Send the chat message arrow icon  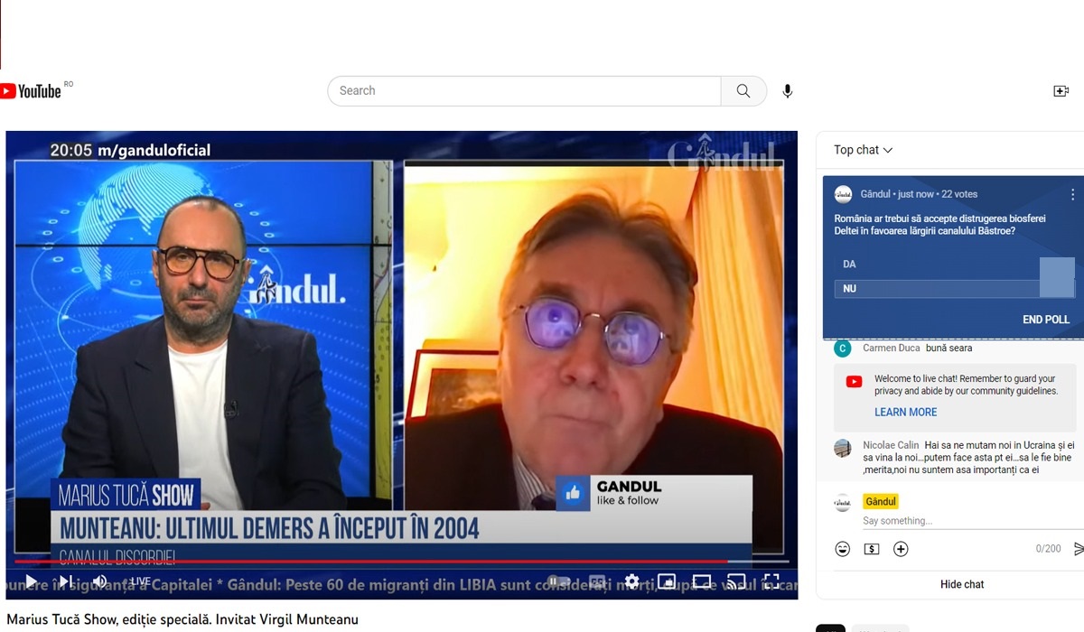coord(1078,549)
